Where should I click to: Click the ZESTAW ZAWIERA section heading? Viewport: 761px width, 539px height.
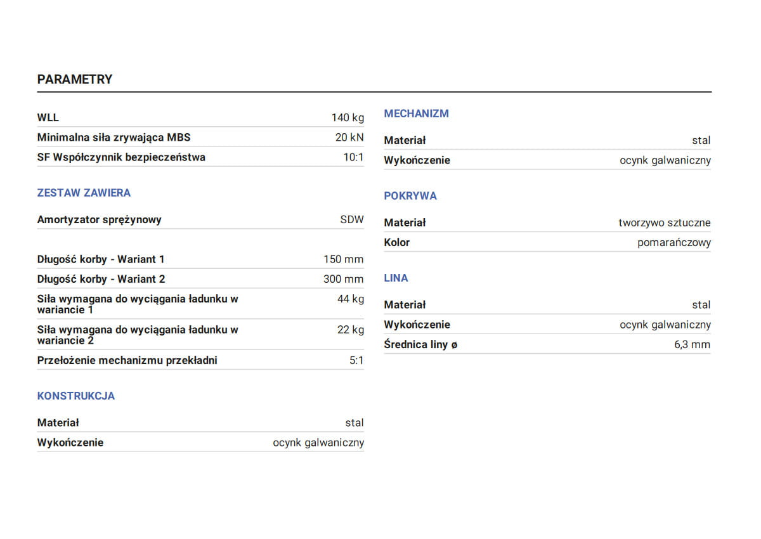(x=84, y=193)
